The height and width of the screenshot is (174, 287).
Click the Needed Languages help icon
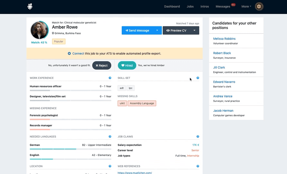click(110, 137)
